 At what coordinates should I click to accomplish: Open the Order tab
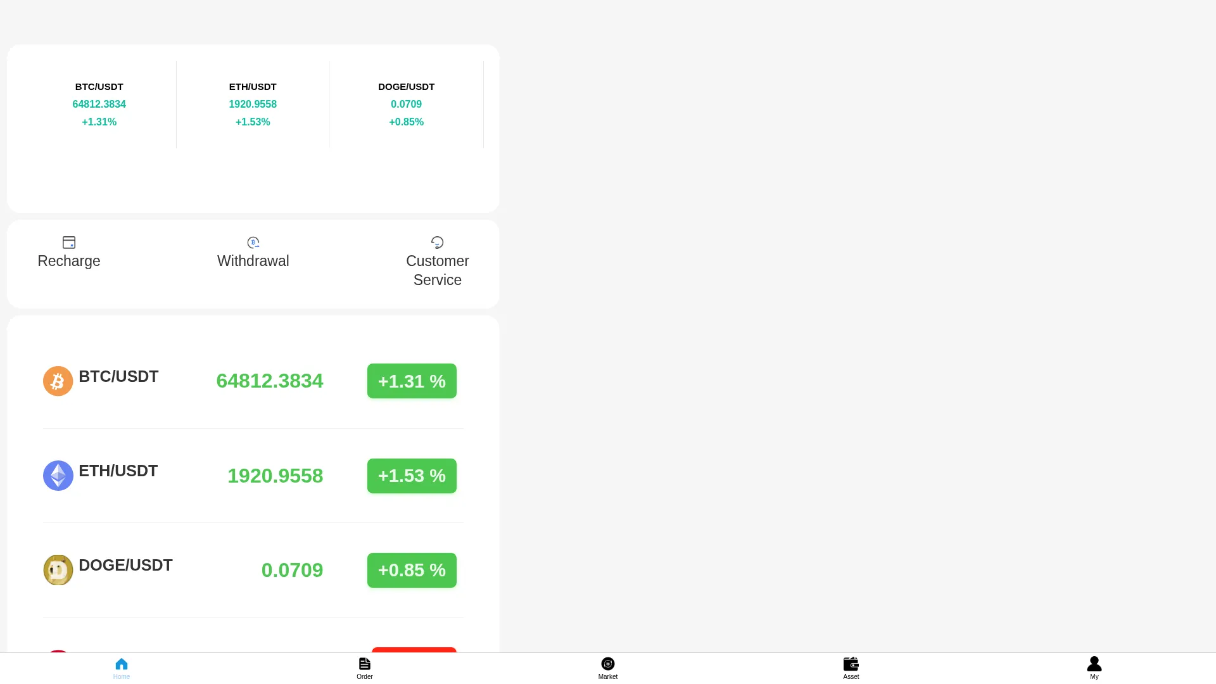tap(365, 668)
